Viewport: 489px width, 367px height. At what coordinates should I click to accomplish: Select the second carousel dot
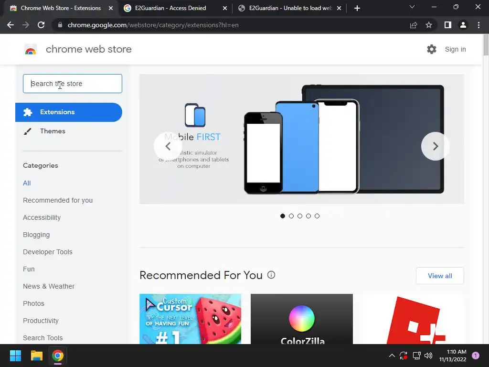coord(291,216)
